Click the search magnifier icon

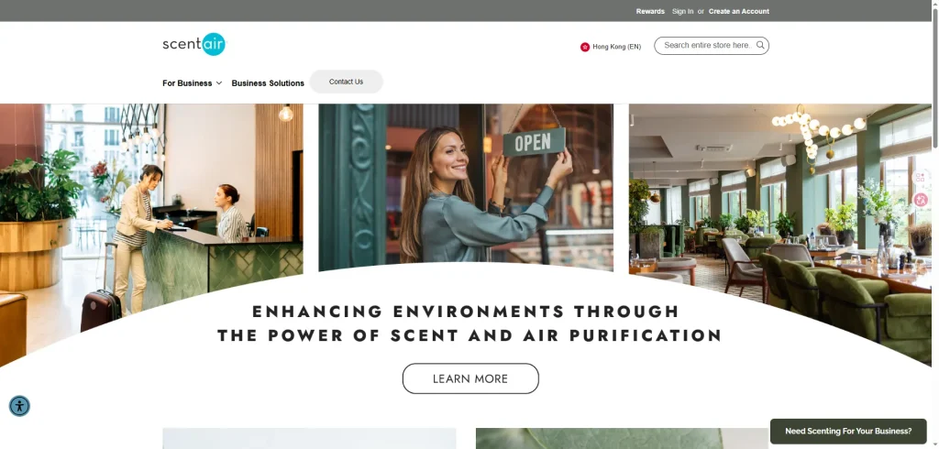click(760, 45)
